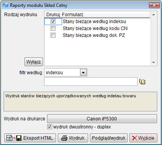Click the open-book lookup icon beside filter field
Viewport: 162px width, 145px height.
142,82
